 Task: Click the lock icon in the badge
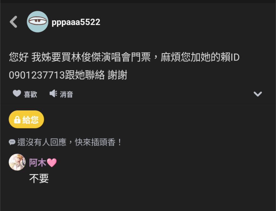[17, 120]
